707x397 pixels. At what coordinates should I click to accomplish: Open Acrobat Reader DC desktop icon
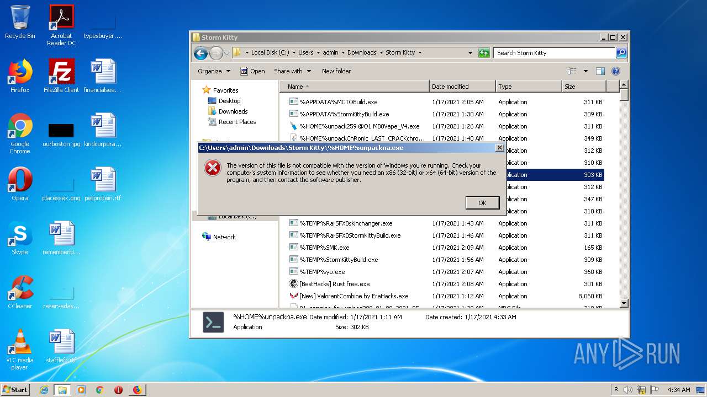(61, 25)
